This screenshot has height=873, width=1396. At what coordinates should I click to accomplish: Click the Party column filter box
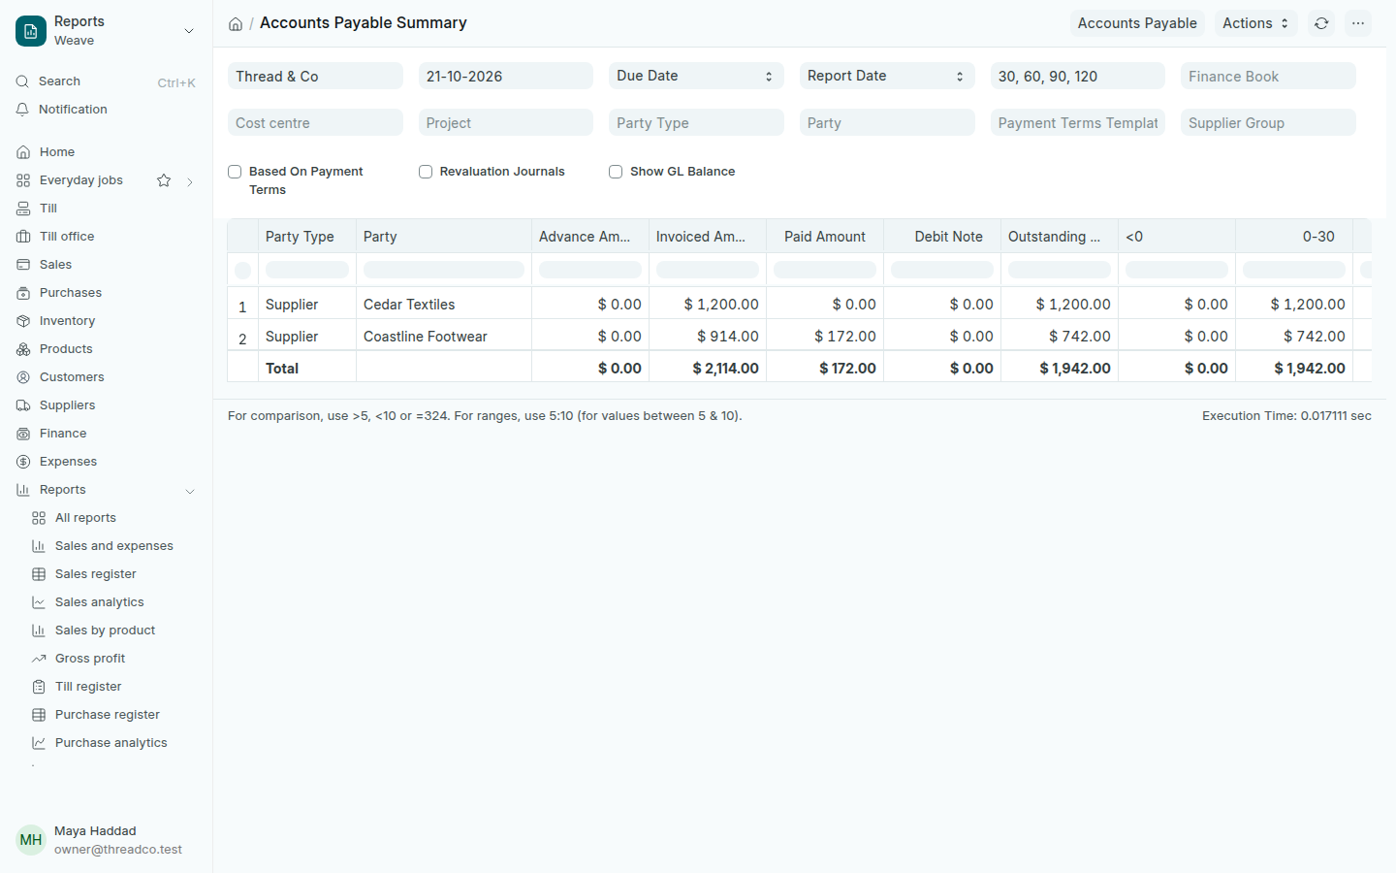(x=444, y=270)
